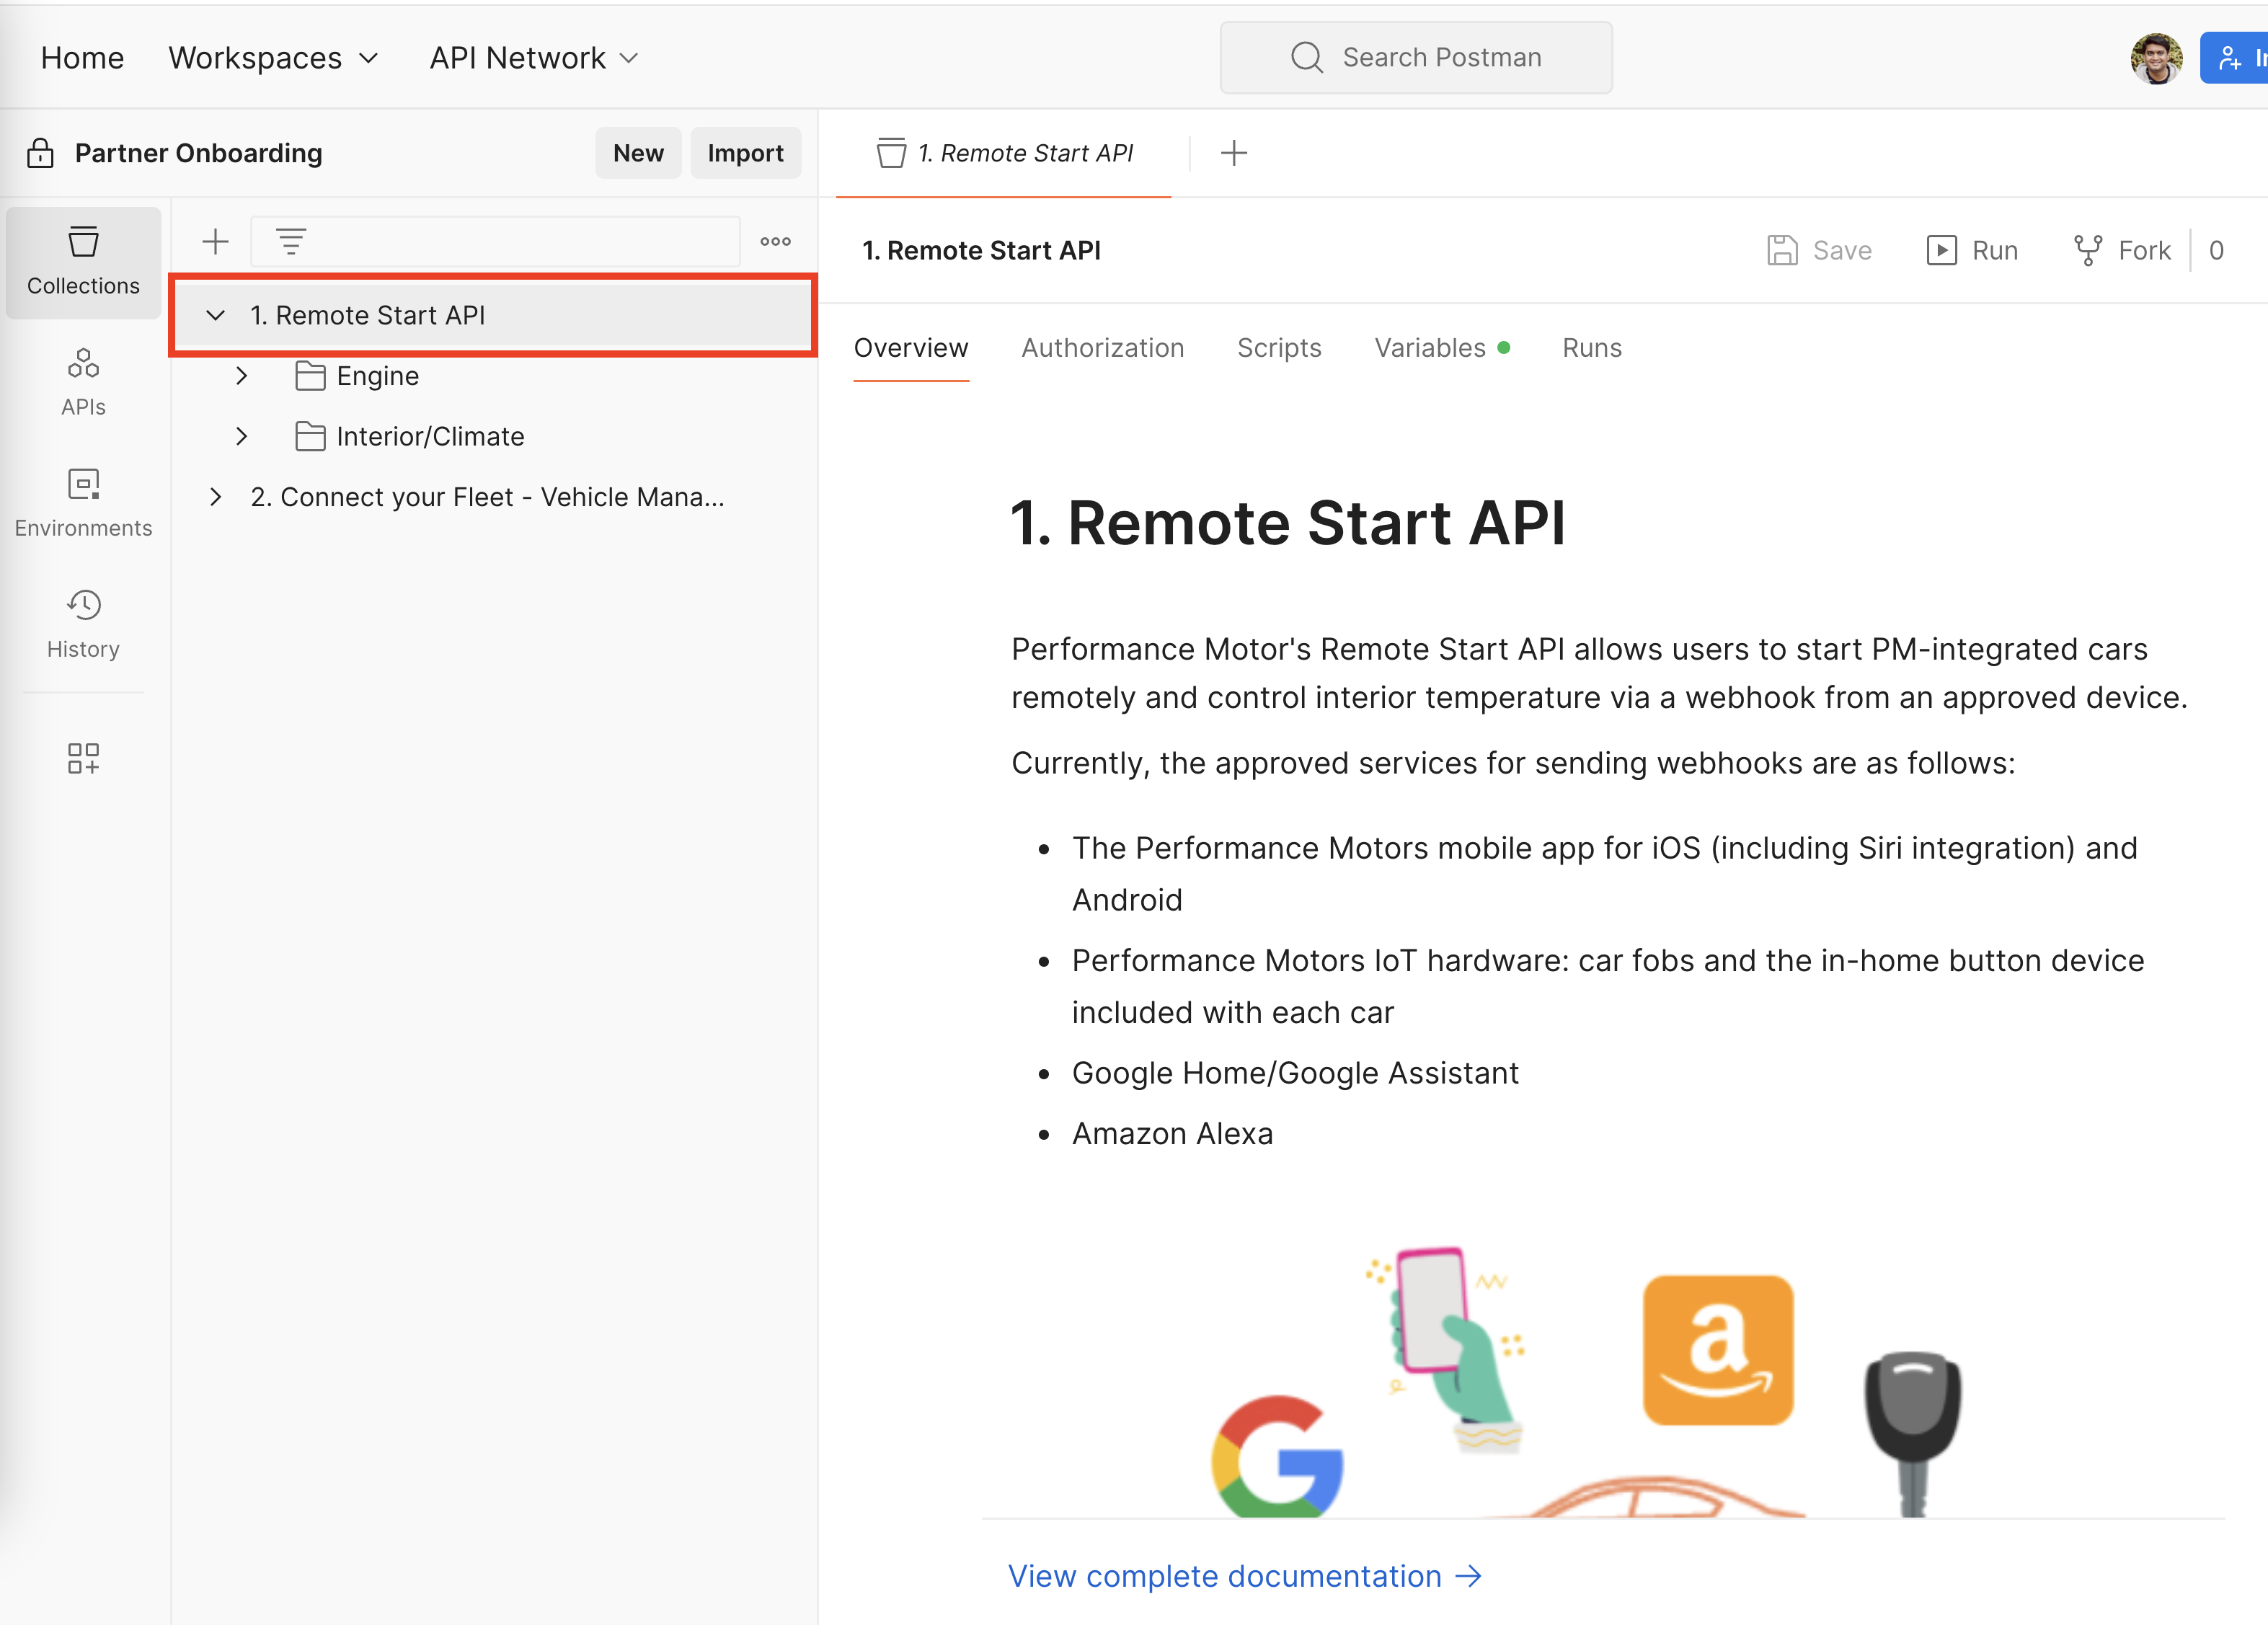Go to Home in top navigation

click(83, 58)
